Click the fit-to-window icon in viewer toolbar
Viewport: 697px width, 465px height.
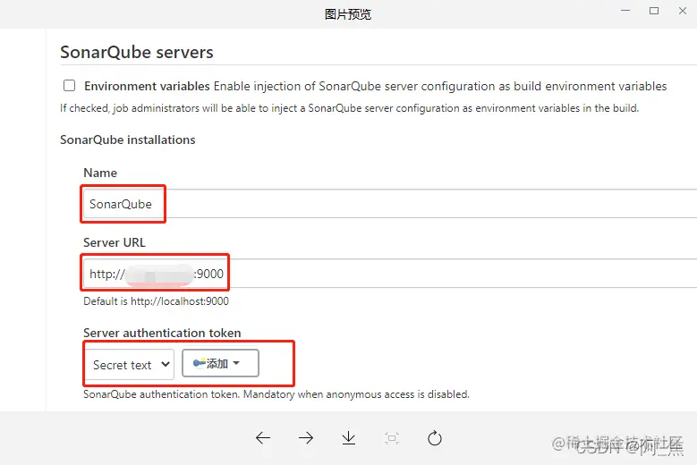(392, 438)
